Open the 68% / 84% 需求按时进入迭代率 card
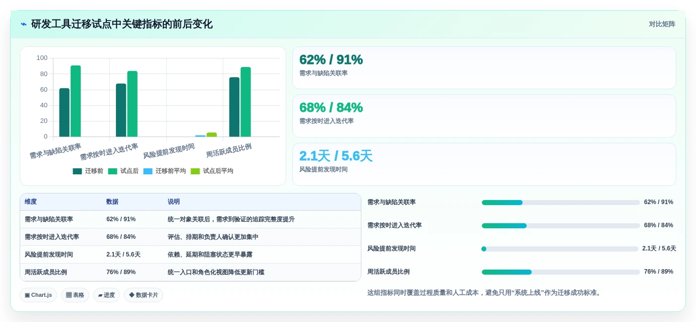 484,116
